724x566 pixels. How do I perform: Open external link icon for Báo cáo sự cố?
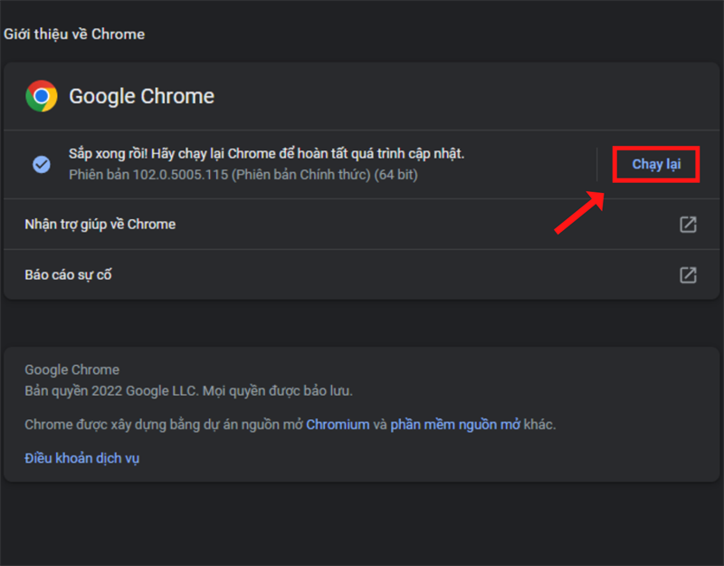(x=688, y=274)
